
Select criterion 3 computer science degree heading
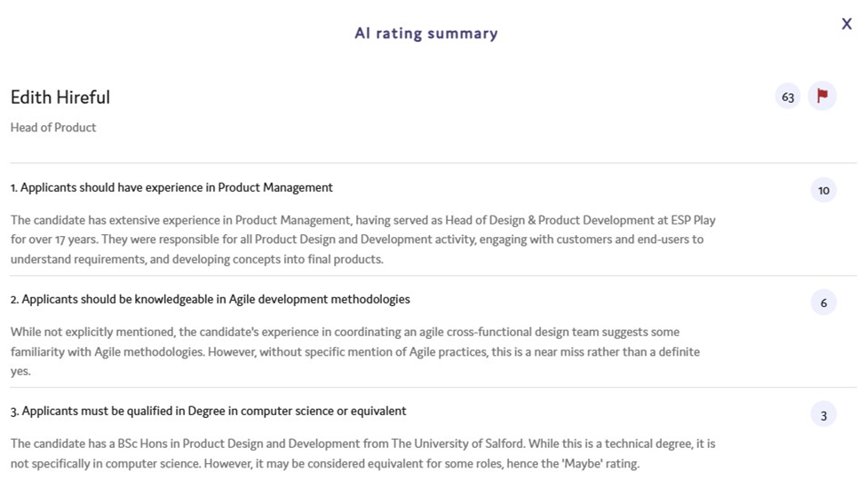point(208,411)
